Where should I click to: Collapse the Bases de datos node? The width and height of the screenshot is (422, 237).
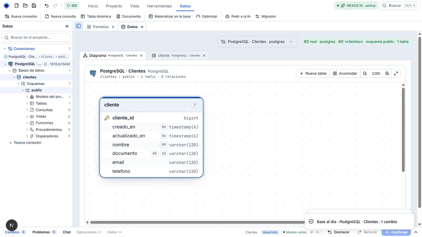tap(10, 71)
